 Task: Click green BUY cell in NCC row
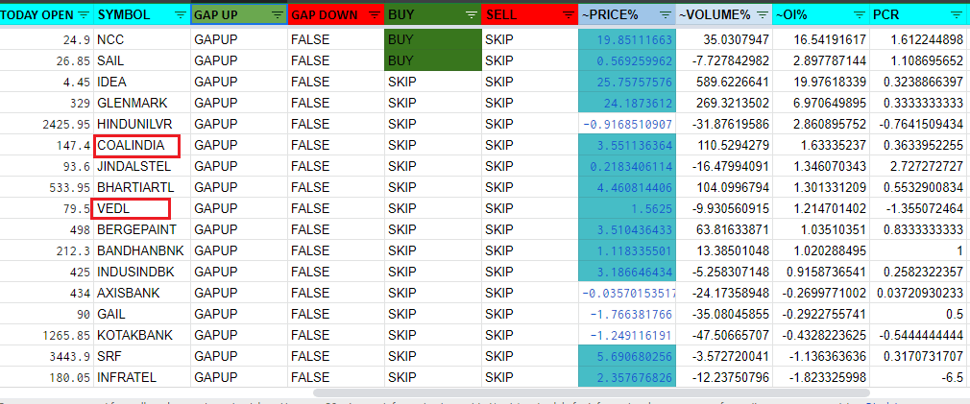pos(433,40)
